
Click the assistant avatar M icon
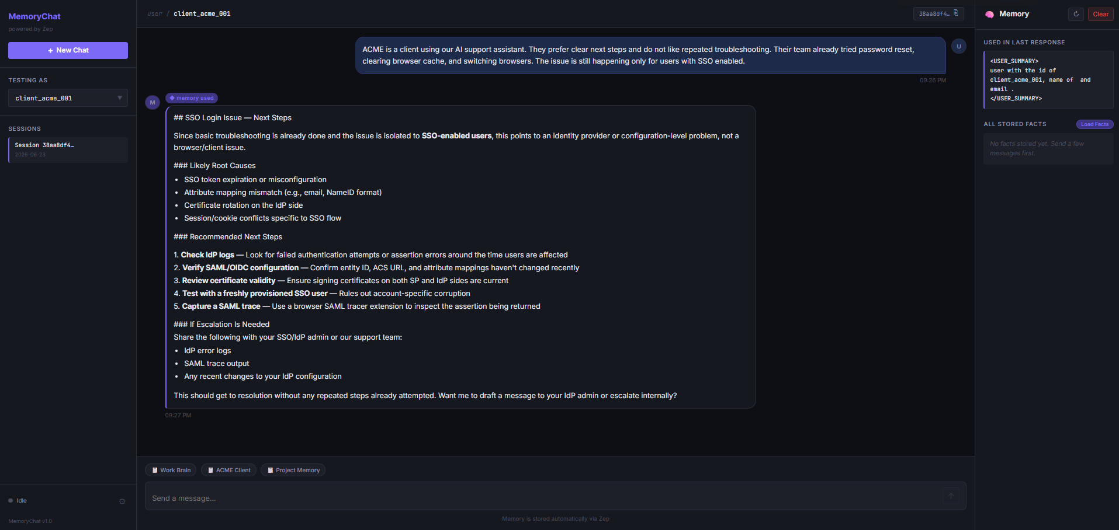click(153, 102)
